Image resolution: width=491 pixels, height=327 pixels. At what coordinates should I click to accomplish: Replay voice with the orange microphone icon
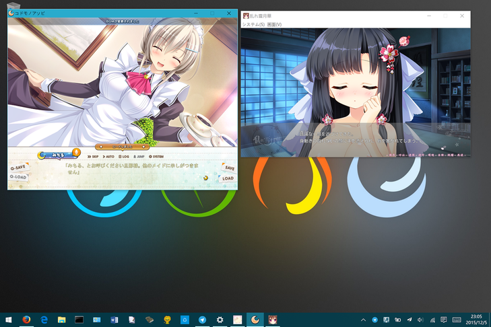(75, 153)
